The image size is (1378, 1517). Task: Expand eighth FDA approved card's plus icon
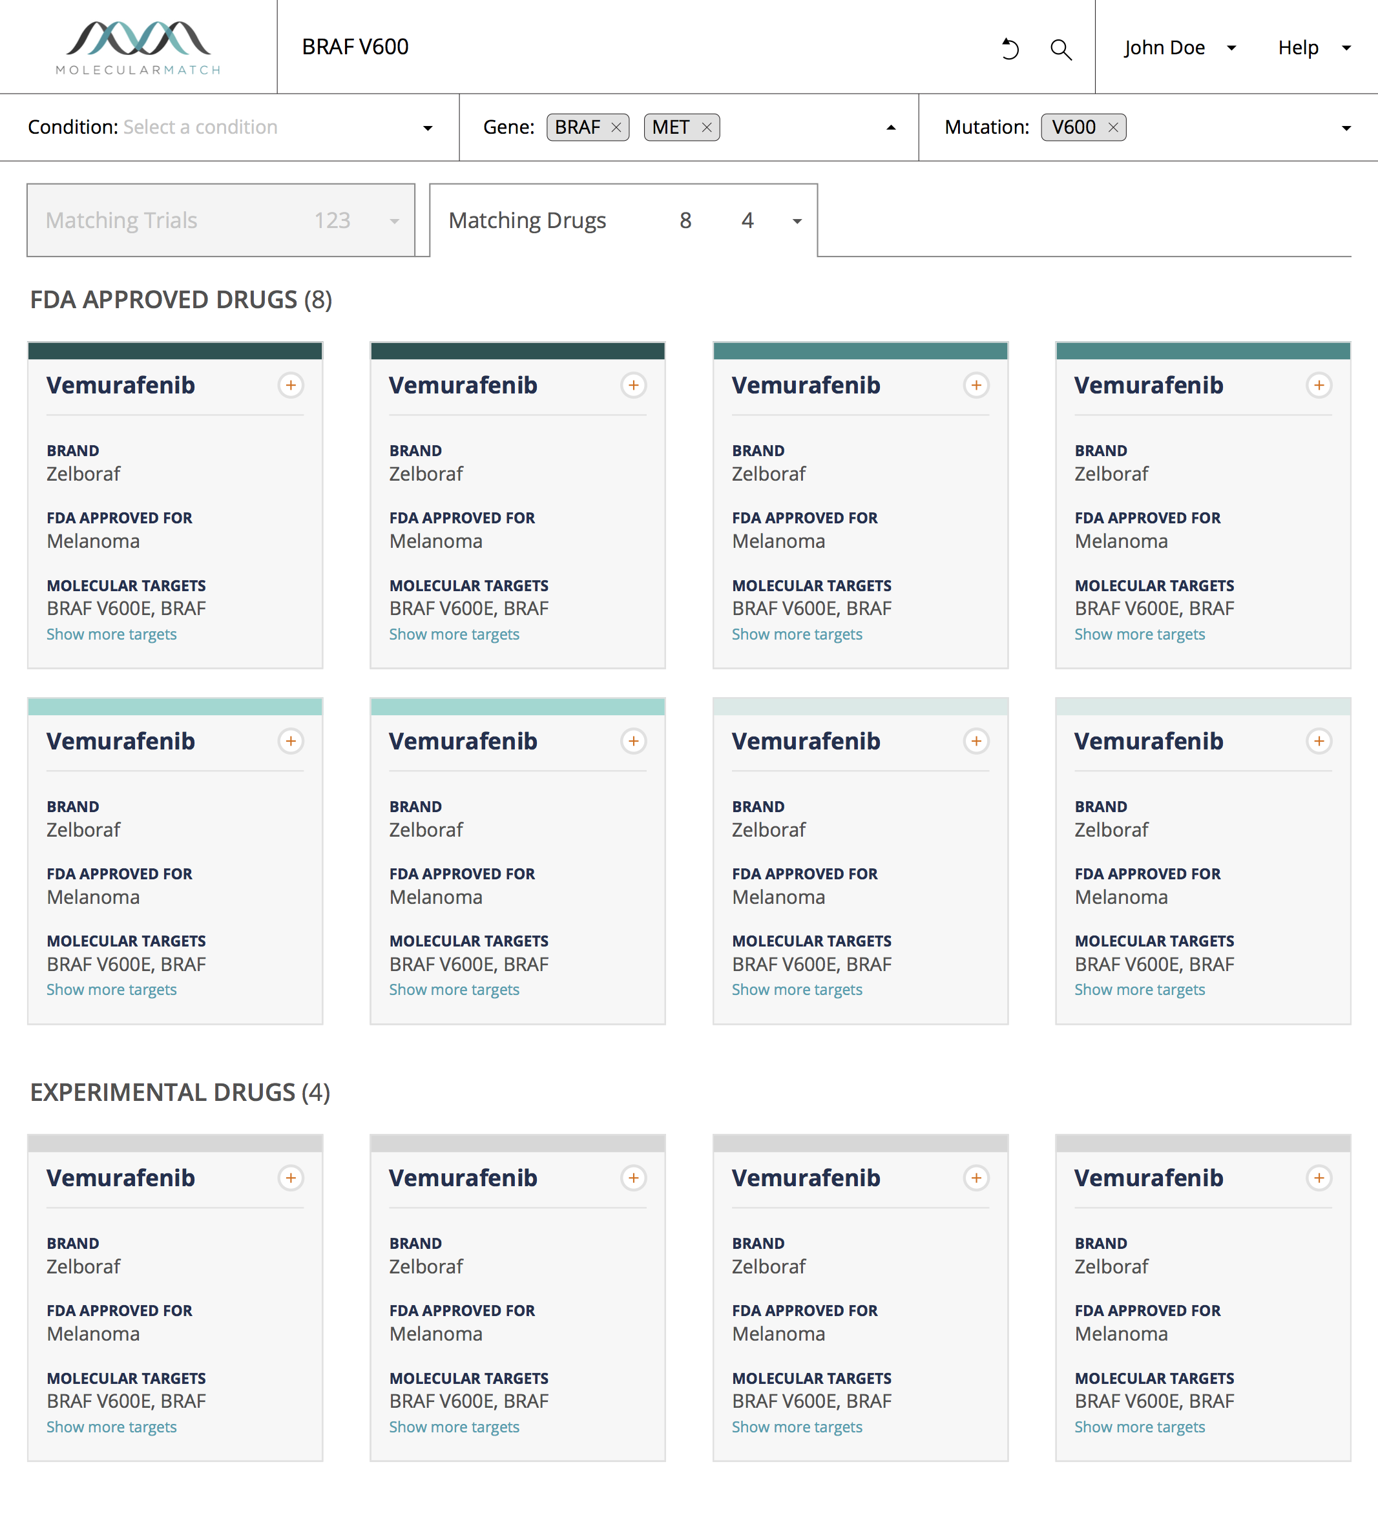click(x=1319, y=741)
